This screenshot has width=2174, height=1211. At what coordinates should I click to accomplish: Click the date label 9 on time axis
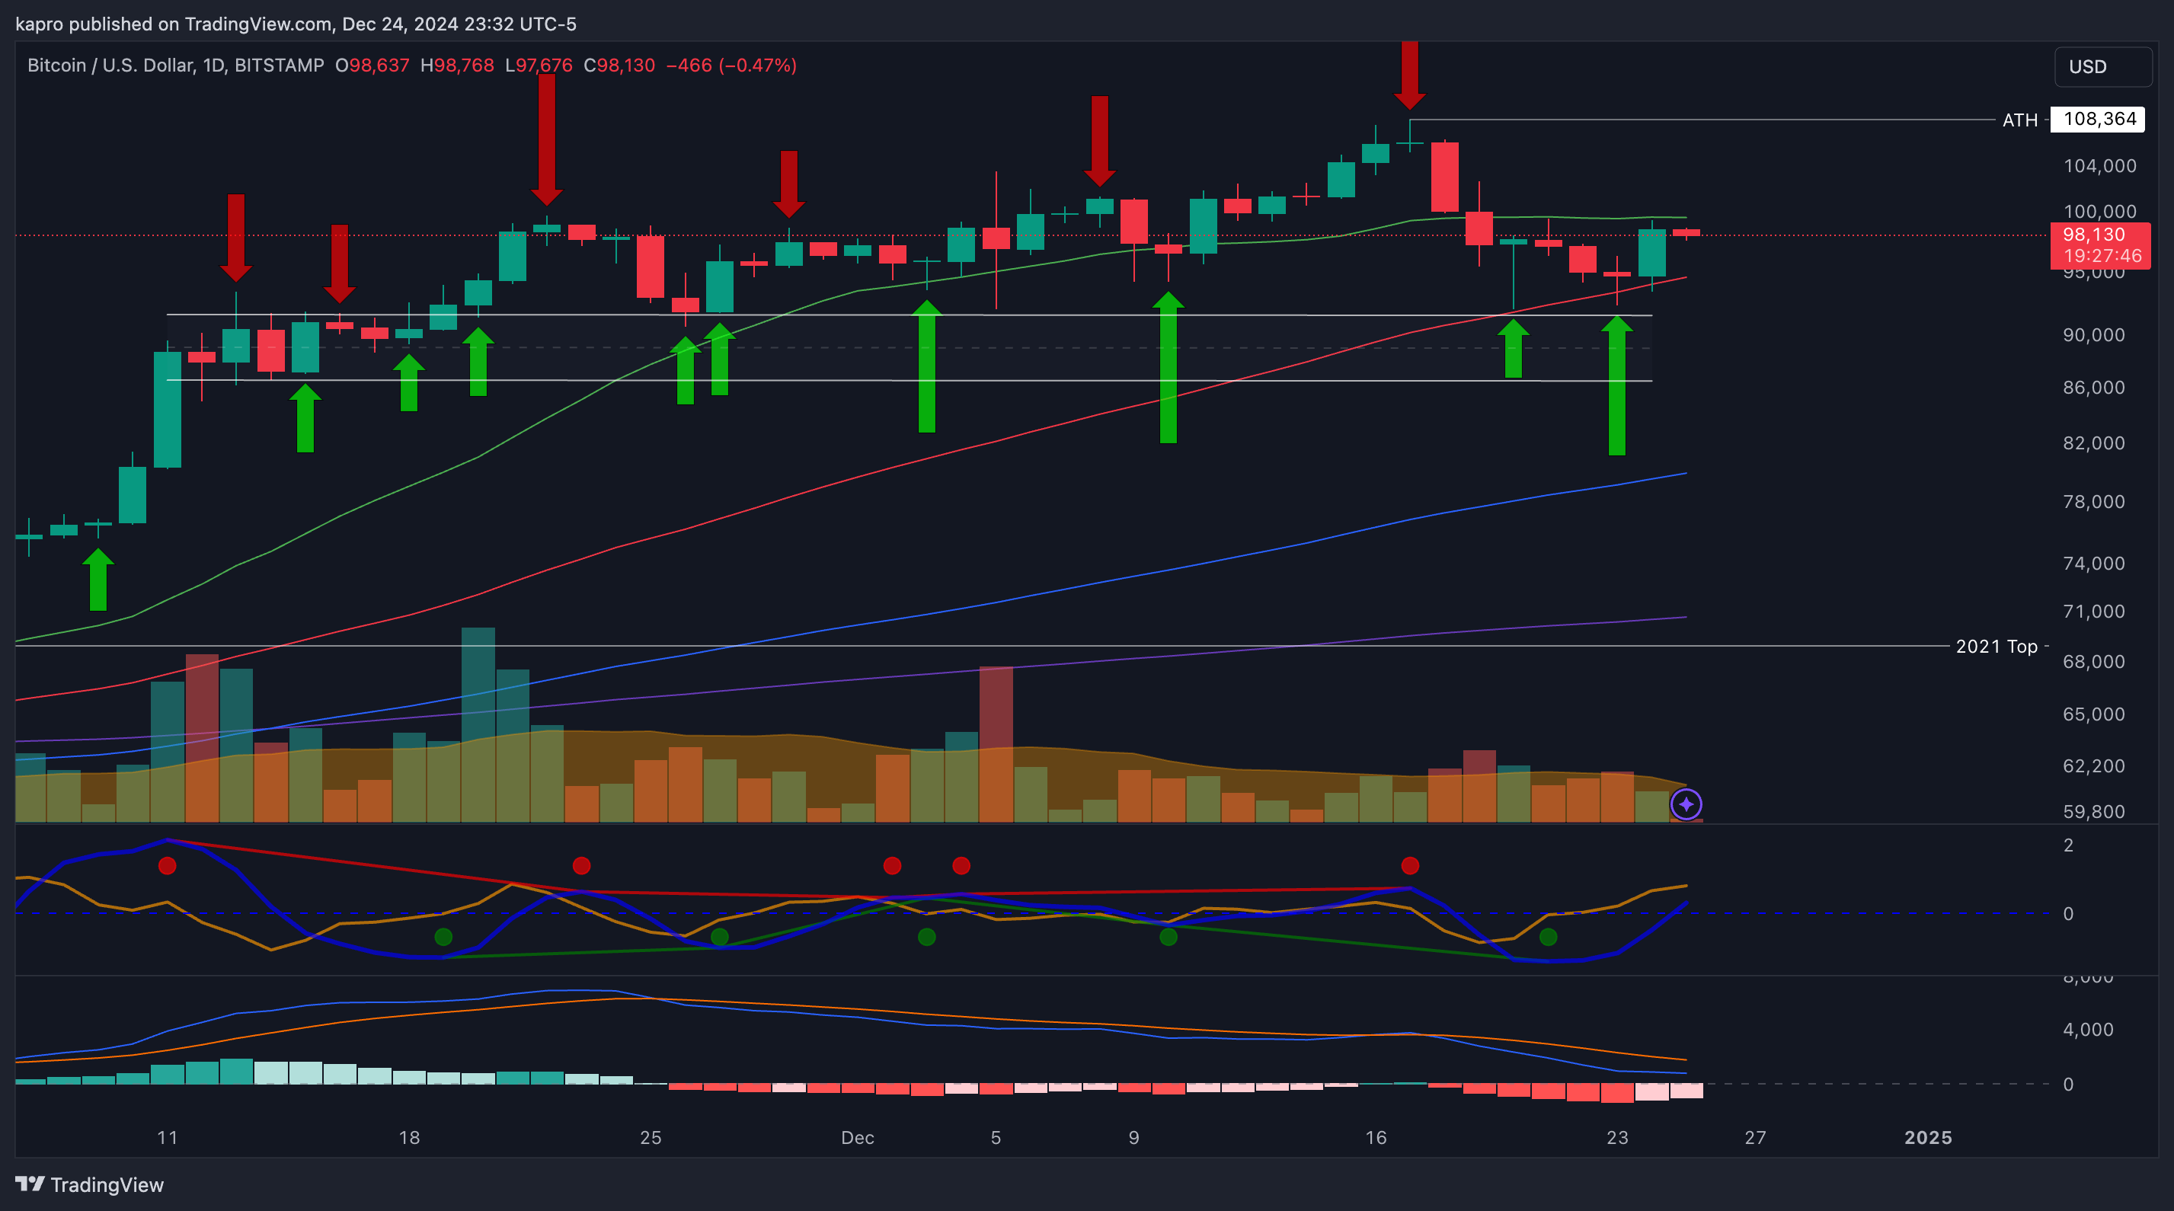click(x=1133, y=1138)
